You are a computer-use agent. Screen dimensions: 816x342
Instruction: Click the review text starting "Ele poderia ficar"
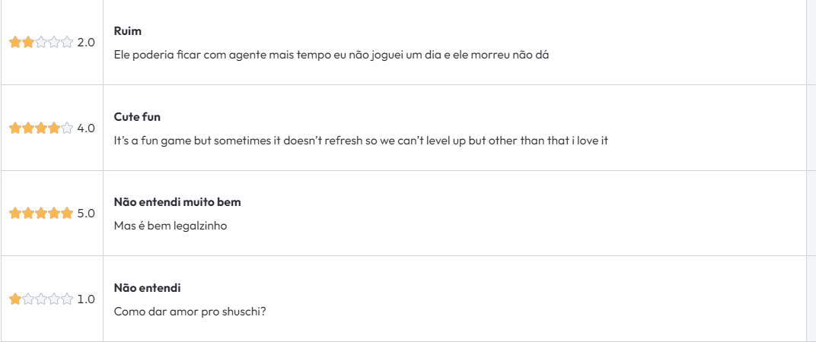pyautogui.click(x=330, y=55)
